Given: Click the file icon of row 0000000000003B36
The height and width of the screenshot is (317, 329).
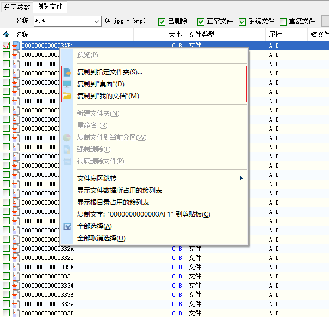Looking at the screenshot, I should [16, 295].
